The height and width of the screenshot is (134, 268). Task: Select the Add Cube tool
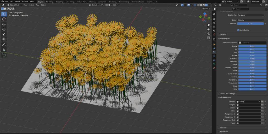click(x=4, y=55)
